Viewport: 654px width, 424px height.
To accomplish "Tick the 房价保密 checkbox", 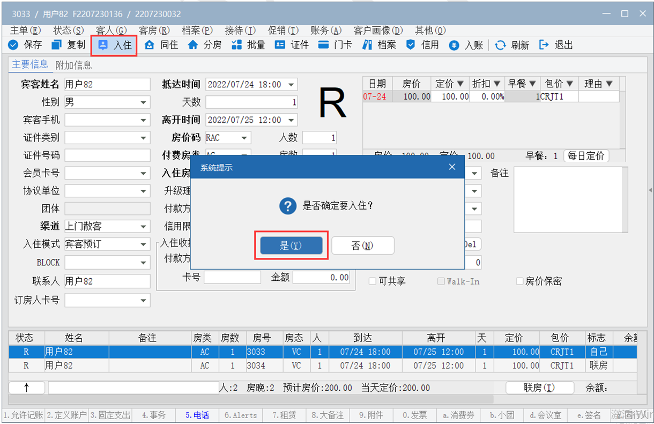I will tap(519, 281).
